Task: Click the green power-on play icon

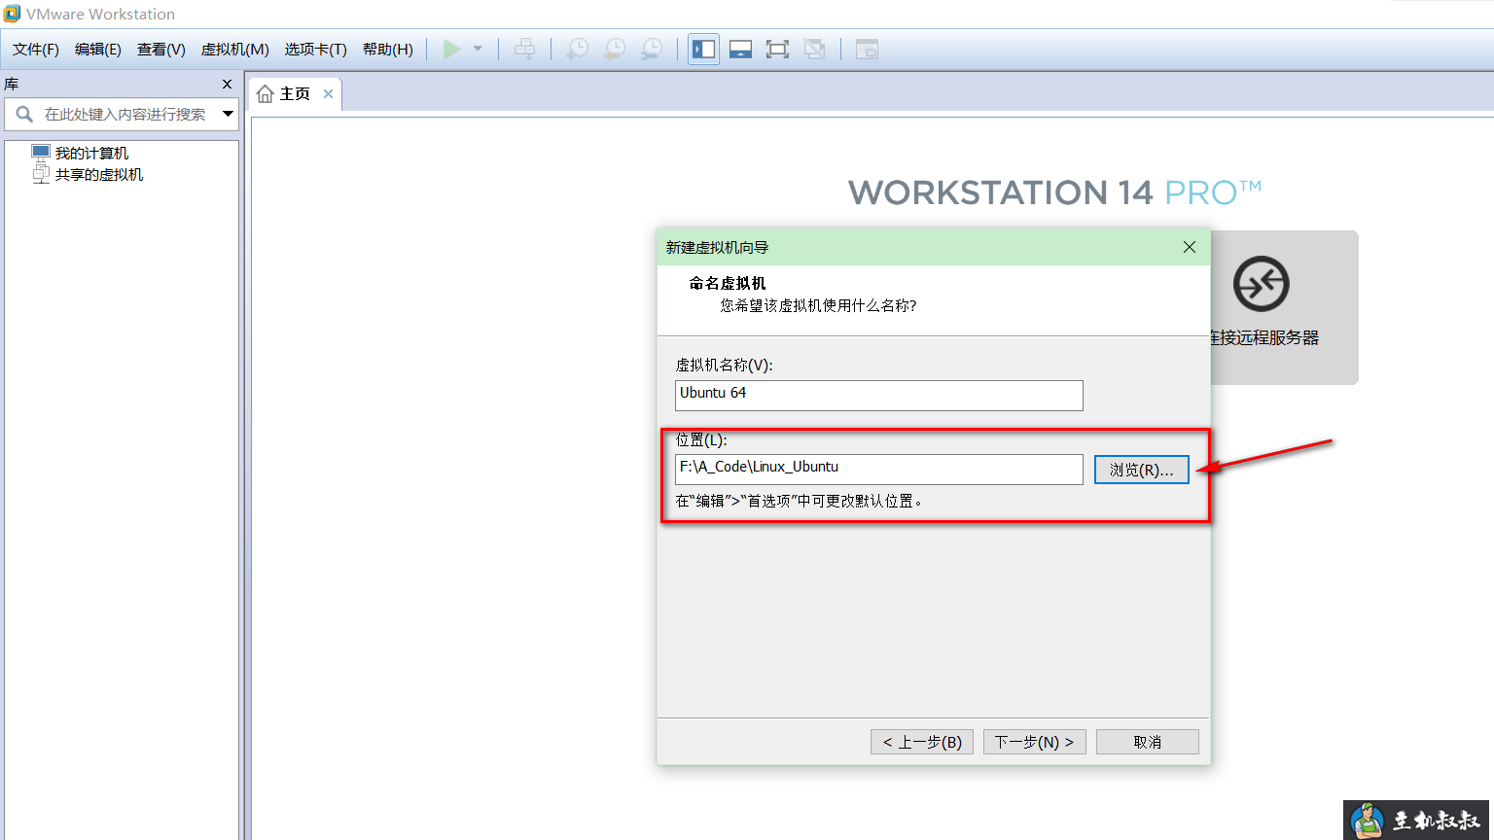Action: pos(452,49)
